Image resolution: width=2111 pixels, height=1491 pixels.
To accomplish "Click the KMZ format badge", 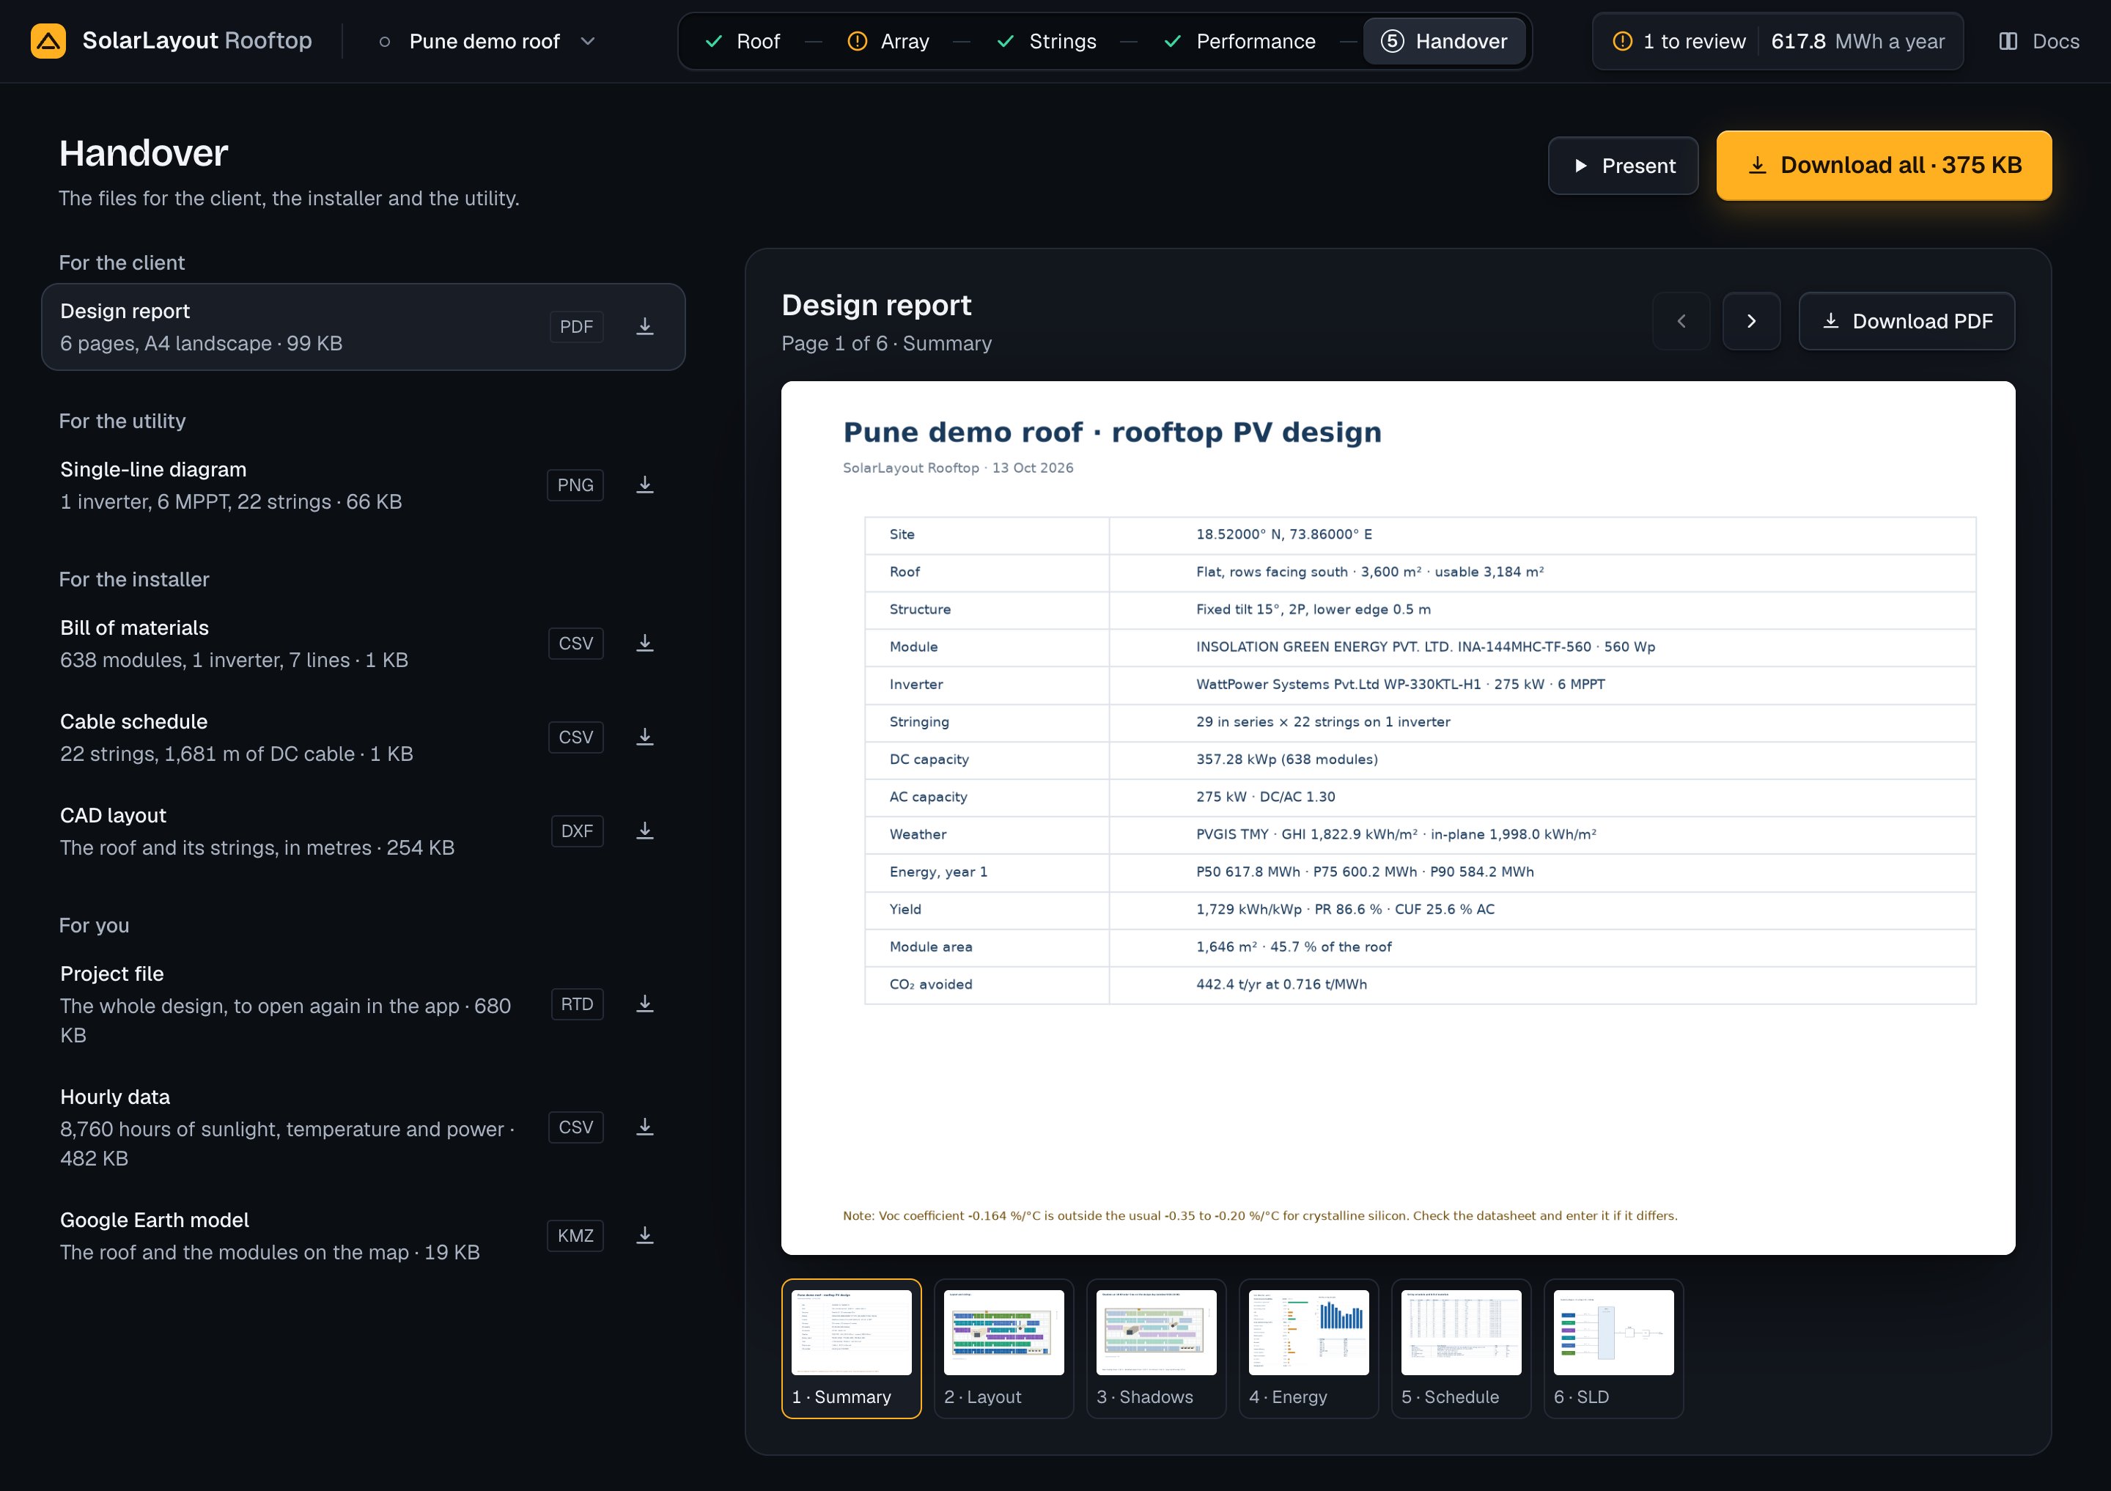I will [x=575, y=1235].
